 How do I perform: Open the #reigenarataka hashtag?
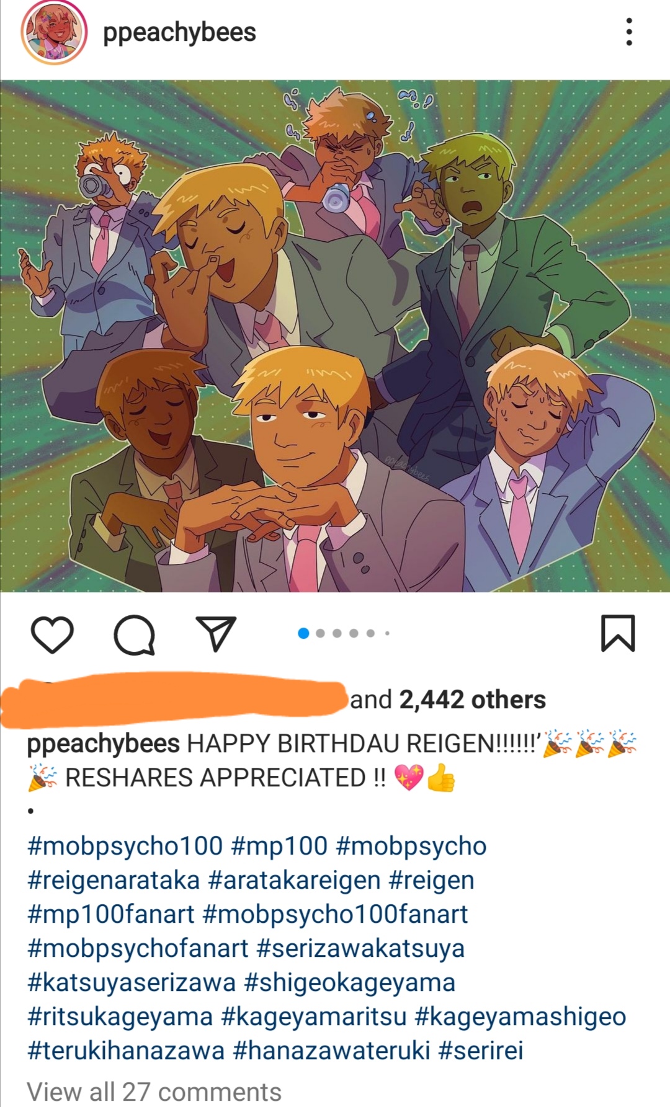[114, 880]
